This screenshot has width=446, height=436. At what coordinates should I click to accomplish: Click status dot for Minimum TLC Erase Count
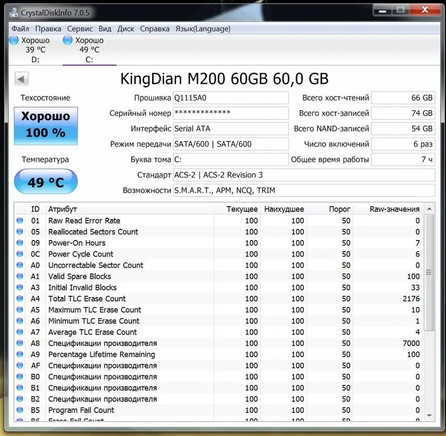(20, 320)
